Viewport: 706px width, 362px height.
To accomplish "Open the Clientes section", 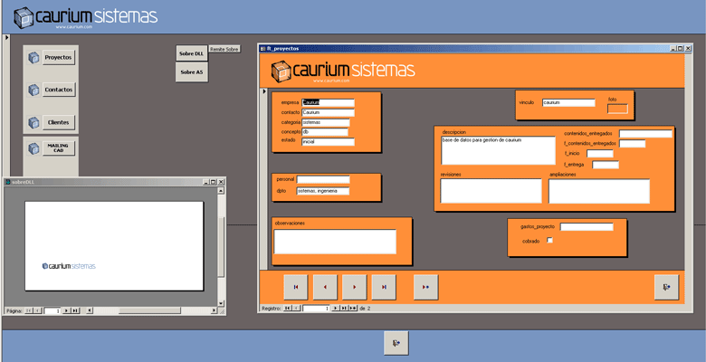I will point(59,122).
